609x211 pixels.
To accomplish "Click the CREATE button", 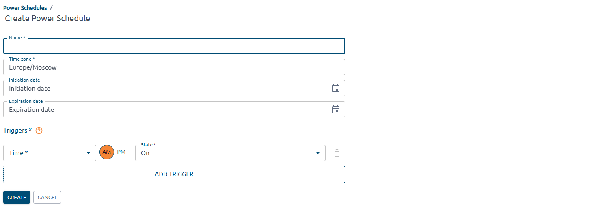I will pyautogui.click(x=17, y=197).
